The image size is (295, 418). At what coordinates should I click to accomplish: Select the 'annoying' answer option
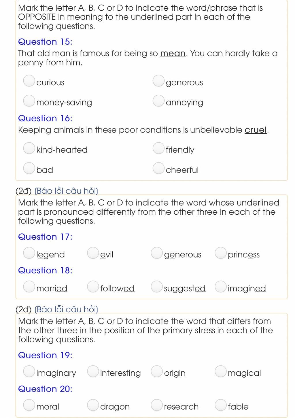point(158,101)
